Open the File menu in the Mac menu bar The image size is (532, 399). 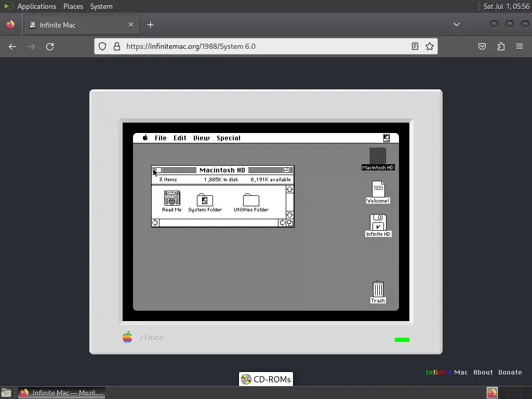(x=161, y=138)
